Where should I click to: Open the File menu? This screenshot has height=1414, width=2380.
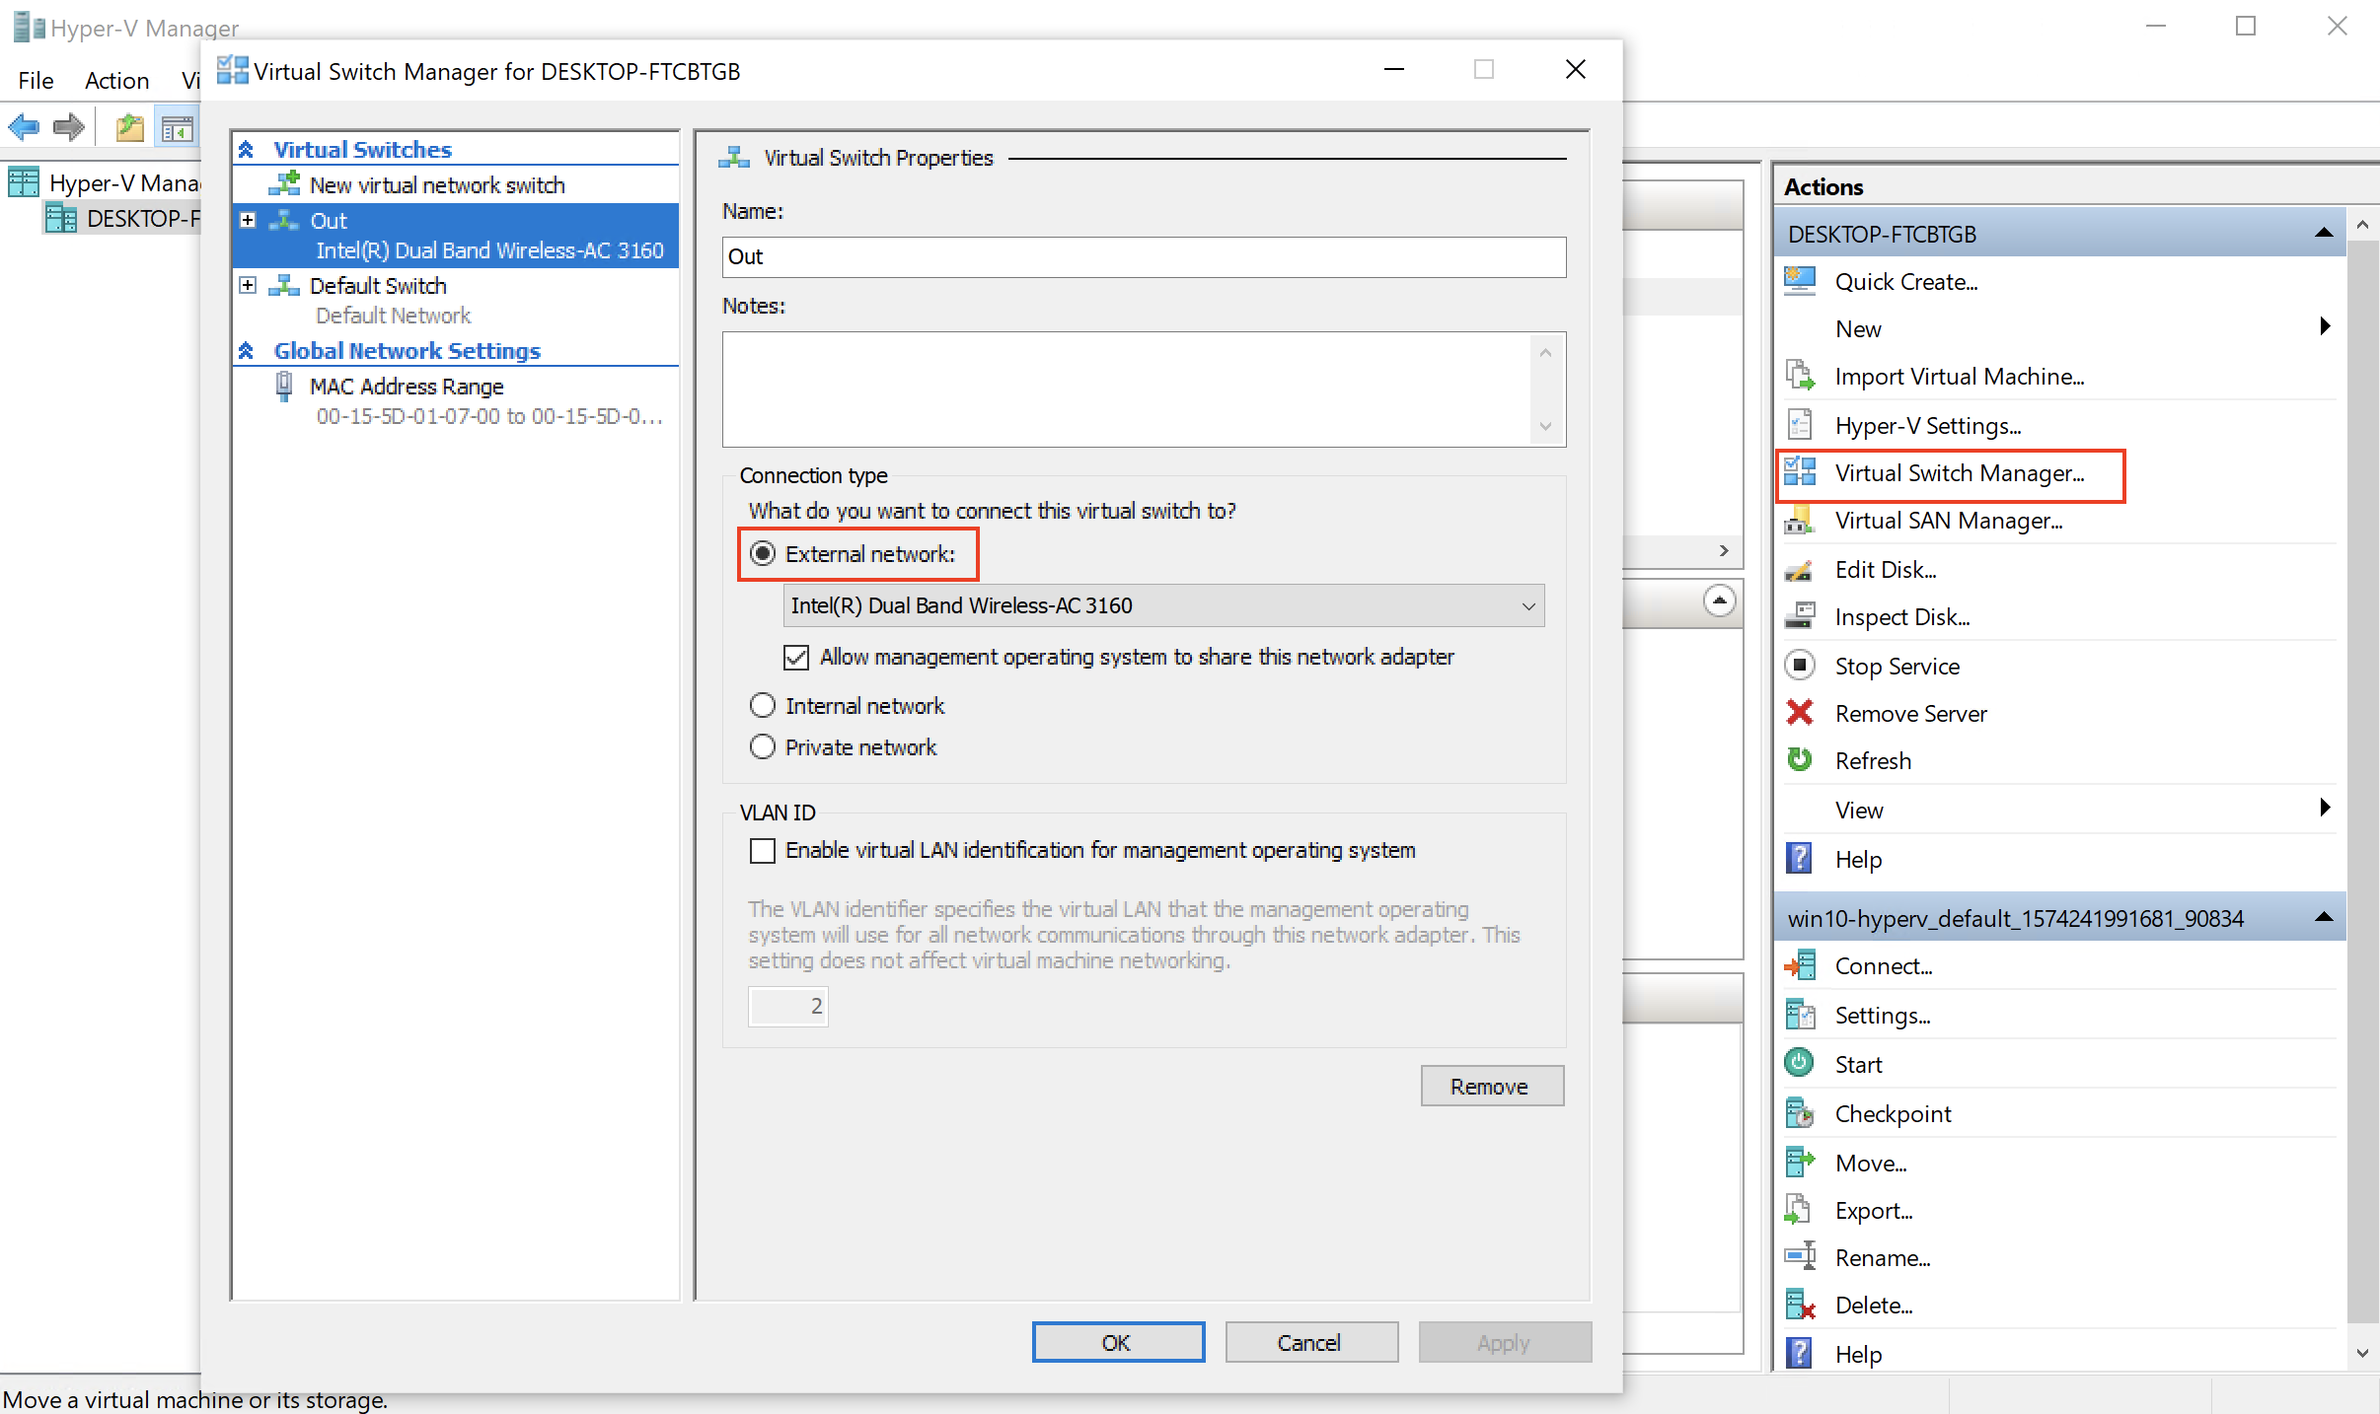[36, 81]
